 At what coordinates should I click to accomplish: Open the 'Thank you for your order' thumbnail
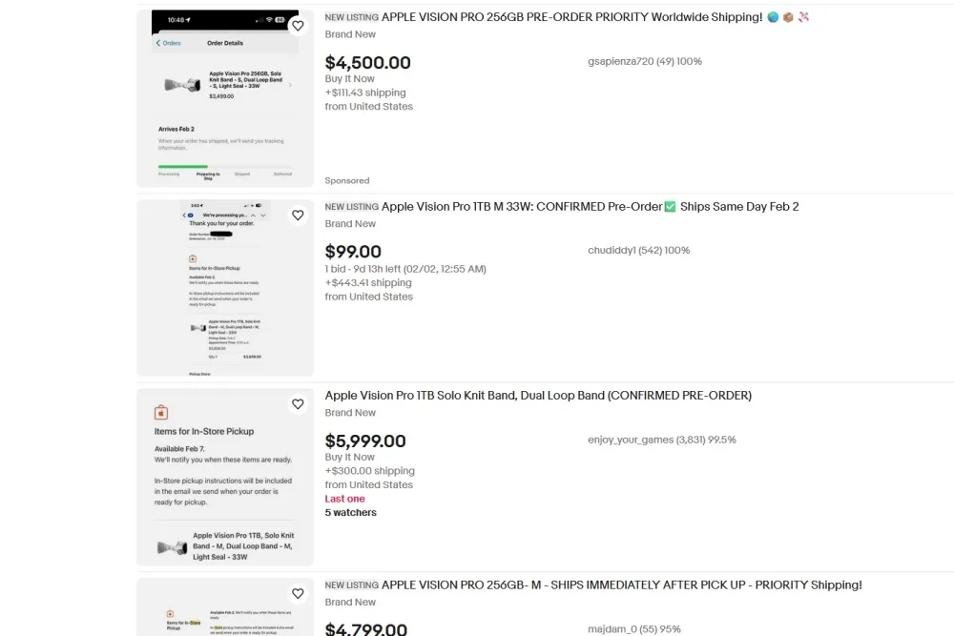(x=225, y=288)
